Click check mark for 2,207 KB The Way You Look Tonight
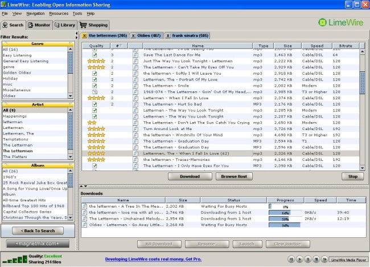Image resolution: width=370 pixels, height=267 pixels. pyautogui.click(x=94, y=116)
